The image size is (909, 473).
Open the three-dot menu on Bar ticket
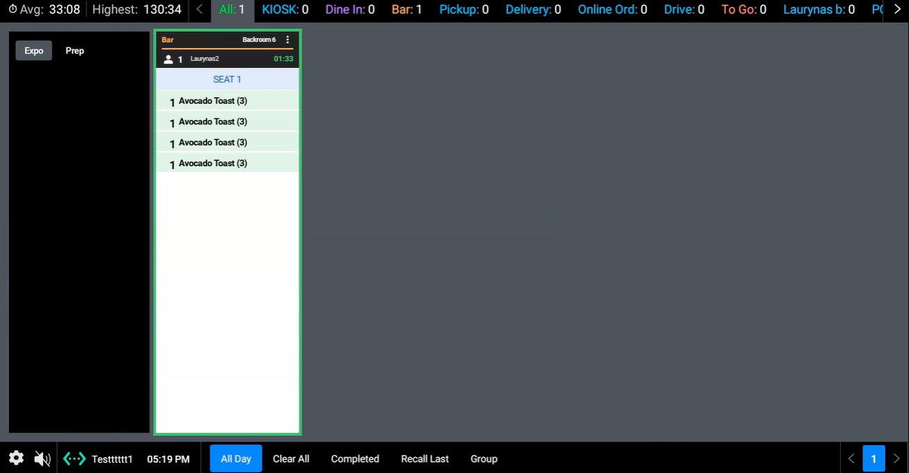[x=288, y=40]
